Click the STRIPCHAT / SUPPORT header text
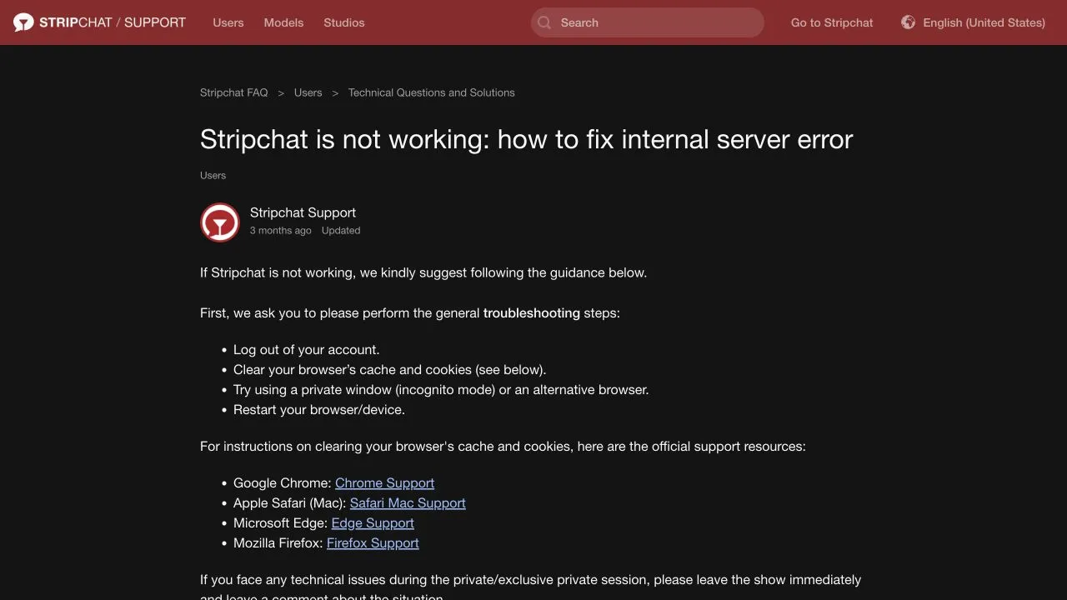 click(113, 22)
